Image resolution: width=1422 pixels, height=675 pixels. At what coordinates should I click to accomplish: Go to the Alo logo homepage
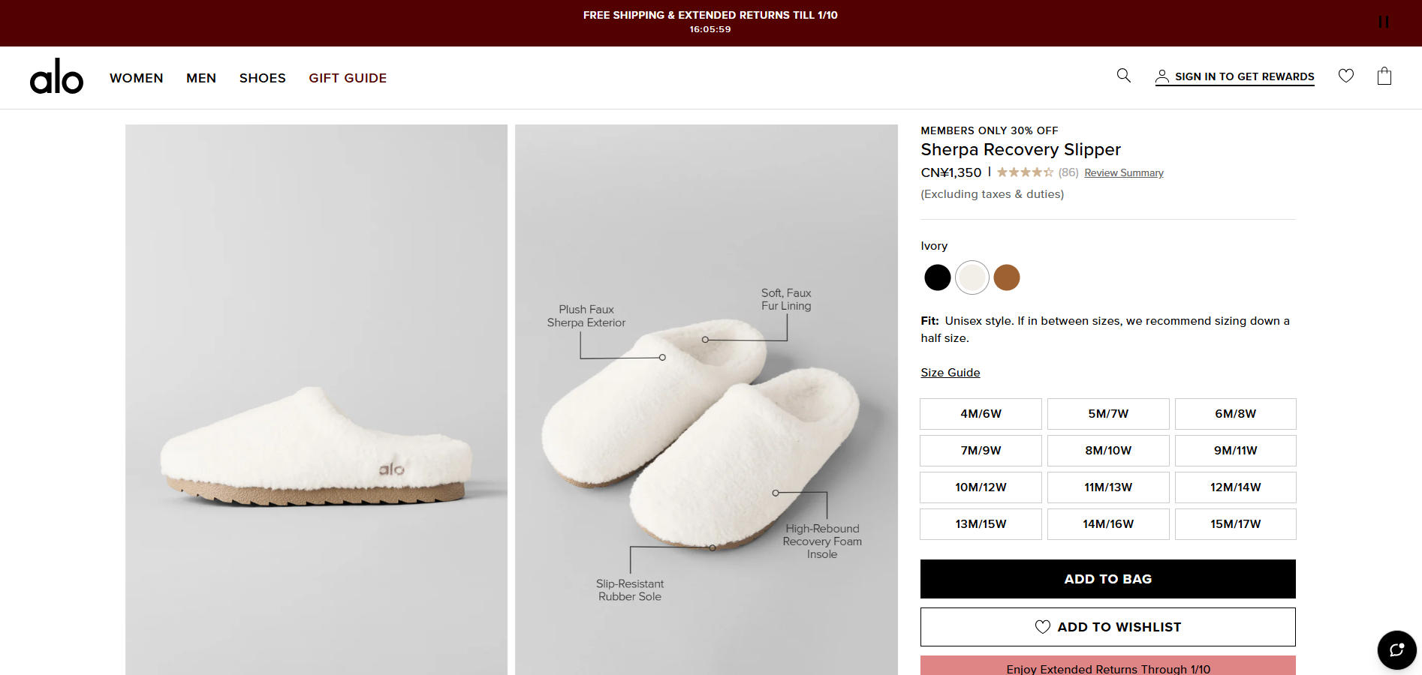pos(56,77)
